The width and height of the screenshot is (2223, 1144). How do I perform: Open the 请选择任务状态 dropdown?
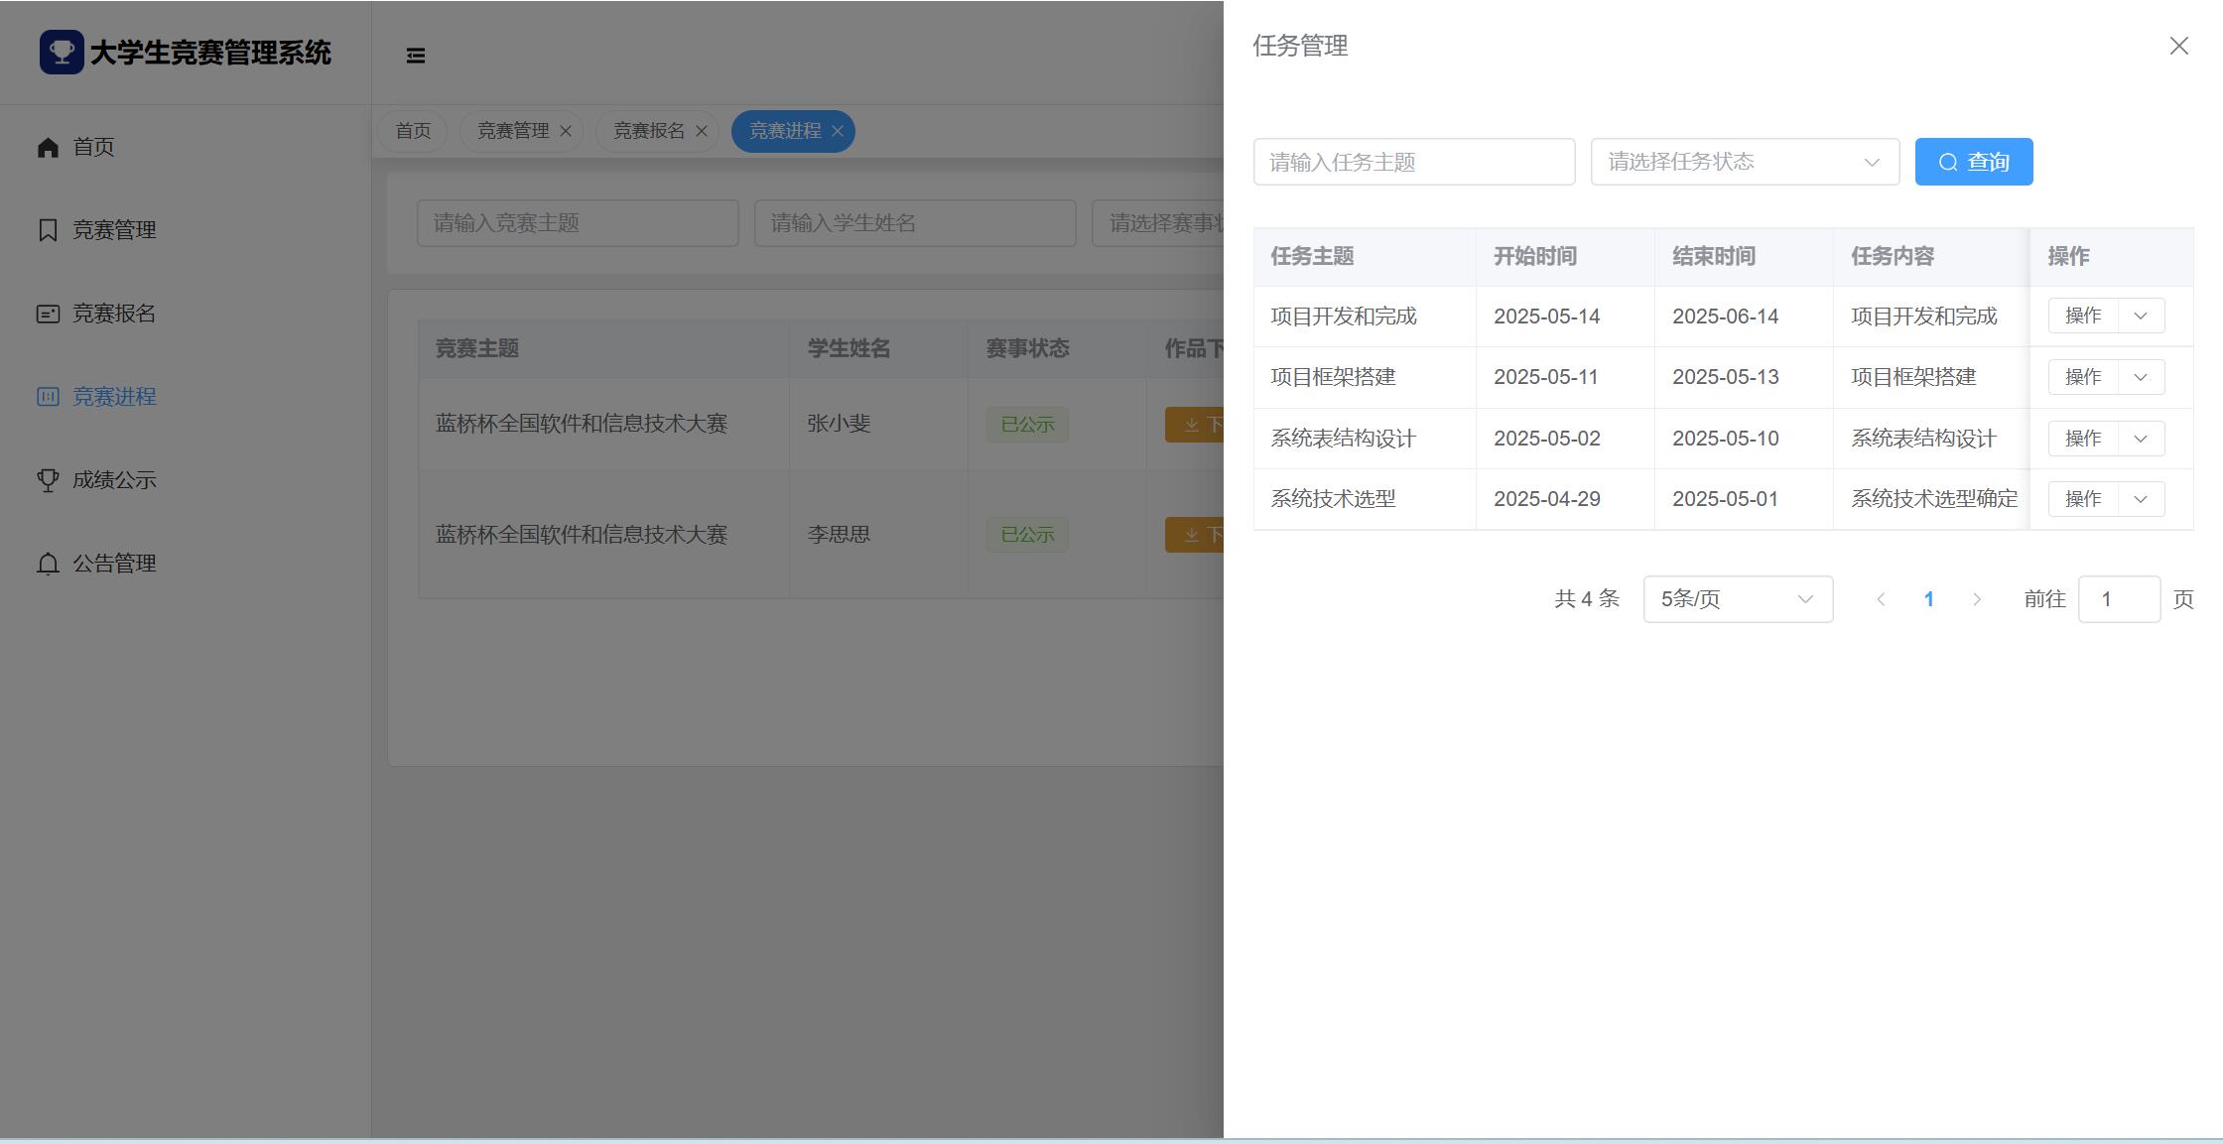[1745, 162]
